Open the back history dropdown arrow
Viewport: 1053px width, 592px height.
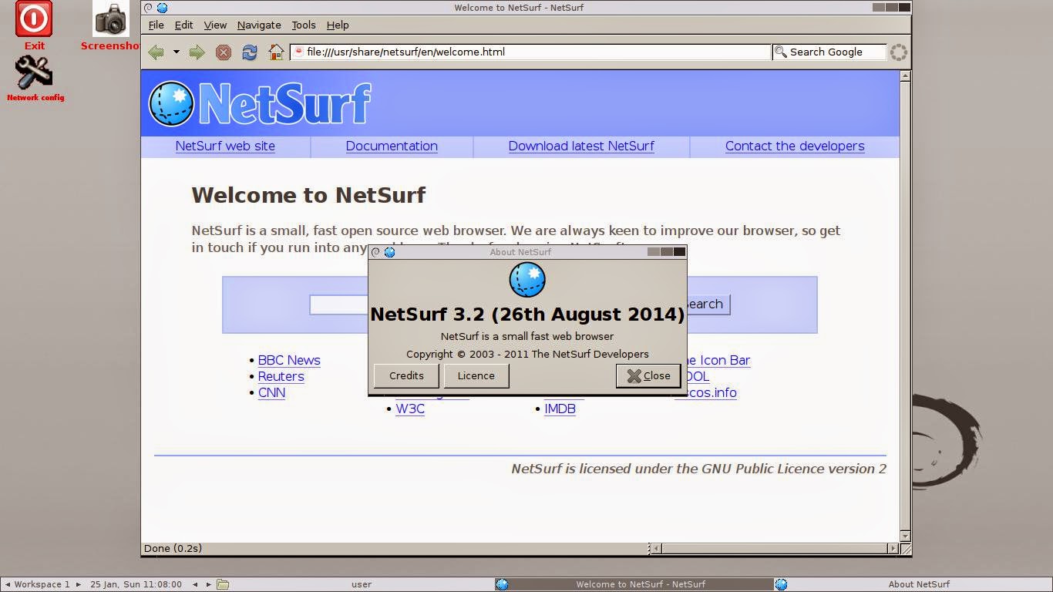[x=176, y=52]
